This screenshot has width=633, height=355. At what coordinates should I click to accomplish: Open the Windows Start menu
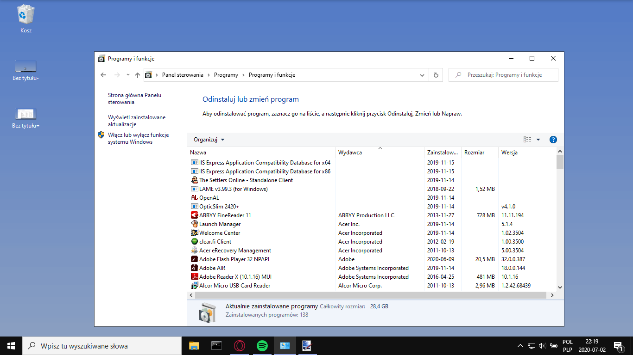(x=11, y=345)
